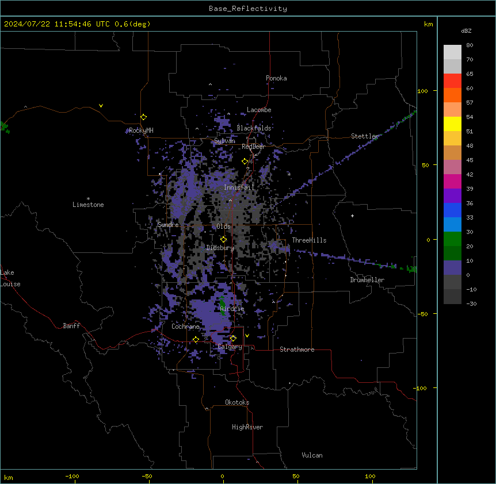Click the Olds label
Screen dimensions: 496x484
tap(223, 226)
